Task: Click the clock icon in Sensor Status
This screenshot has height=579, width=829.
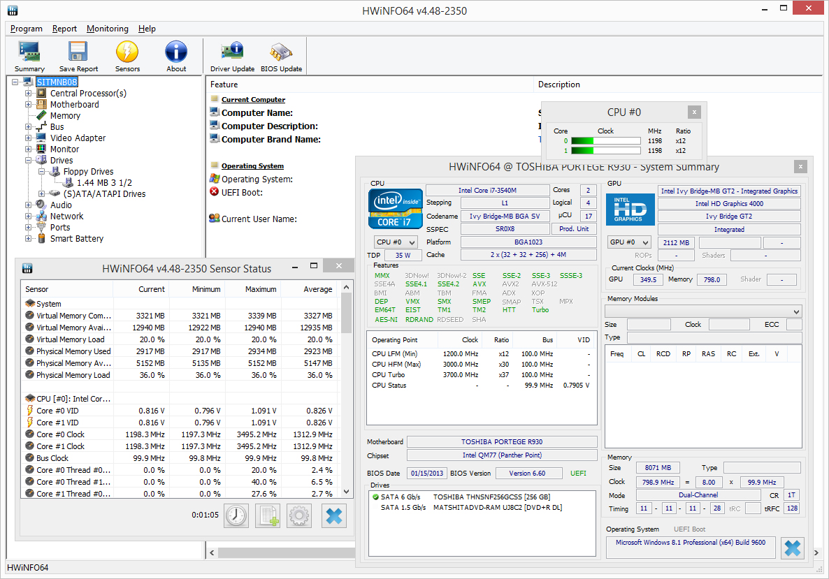Action: (236, 515)
